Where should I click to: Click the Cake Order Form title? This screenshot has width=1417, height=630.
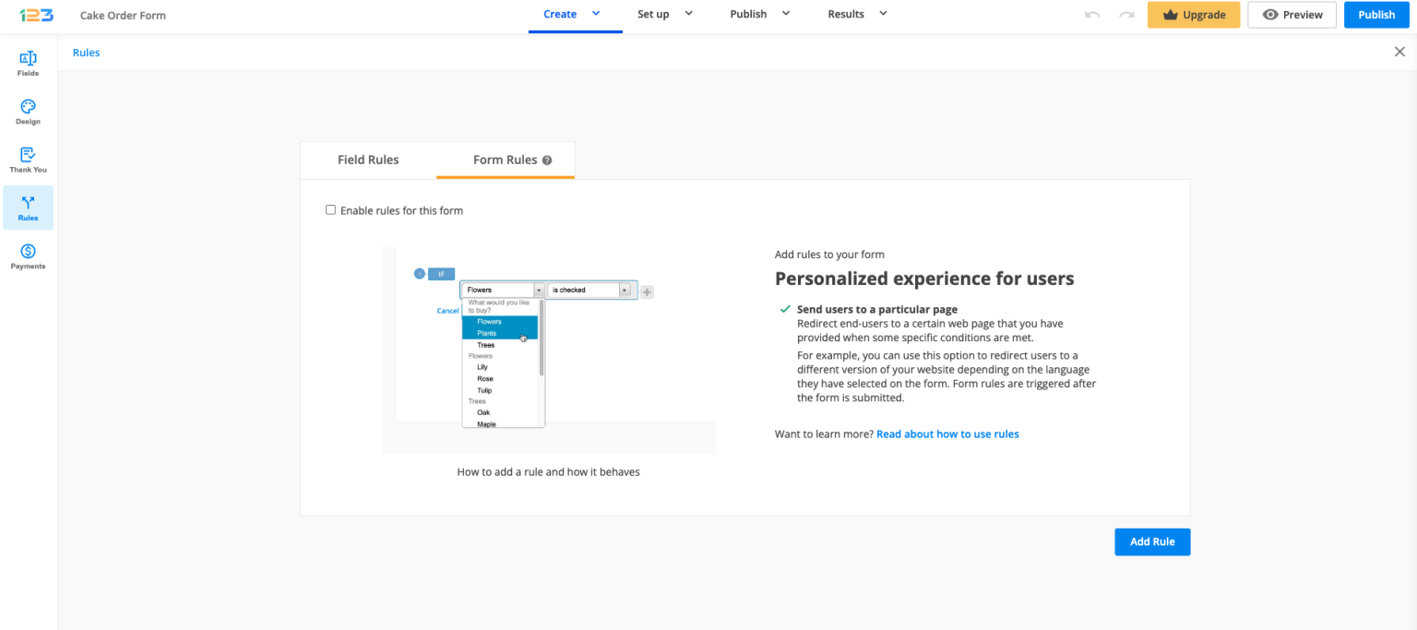(123, 15)
